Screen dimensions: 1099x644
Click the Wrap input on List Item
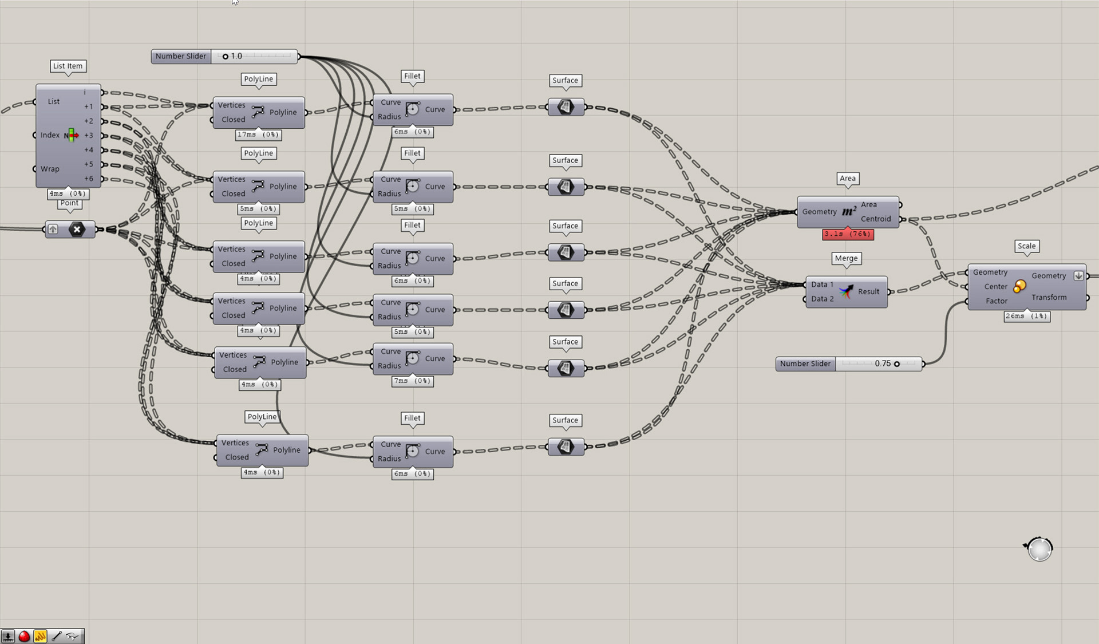[x=50, y=169]
